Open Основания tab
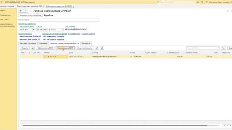 coord(43,43)
